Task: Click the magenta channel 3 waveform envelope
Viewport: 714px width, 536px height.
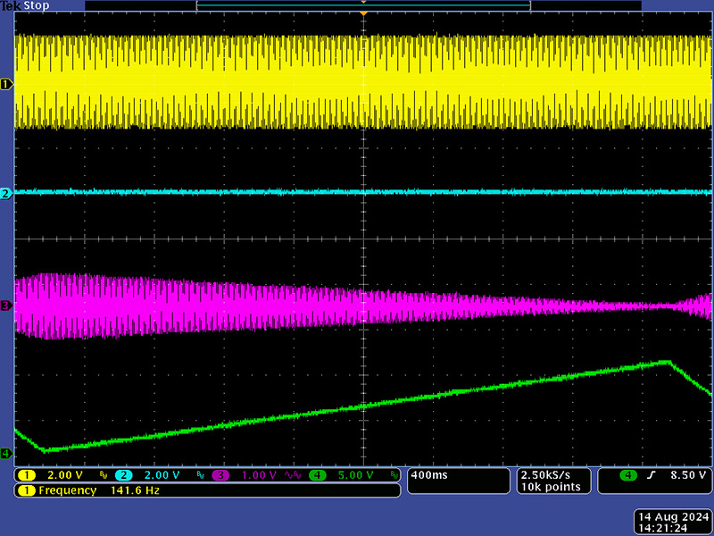Action: pyautogui.click(x=363, y=306)
